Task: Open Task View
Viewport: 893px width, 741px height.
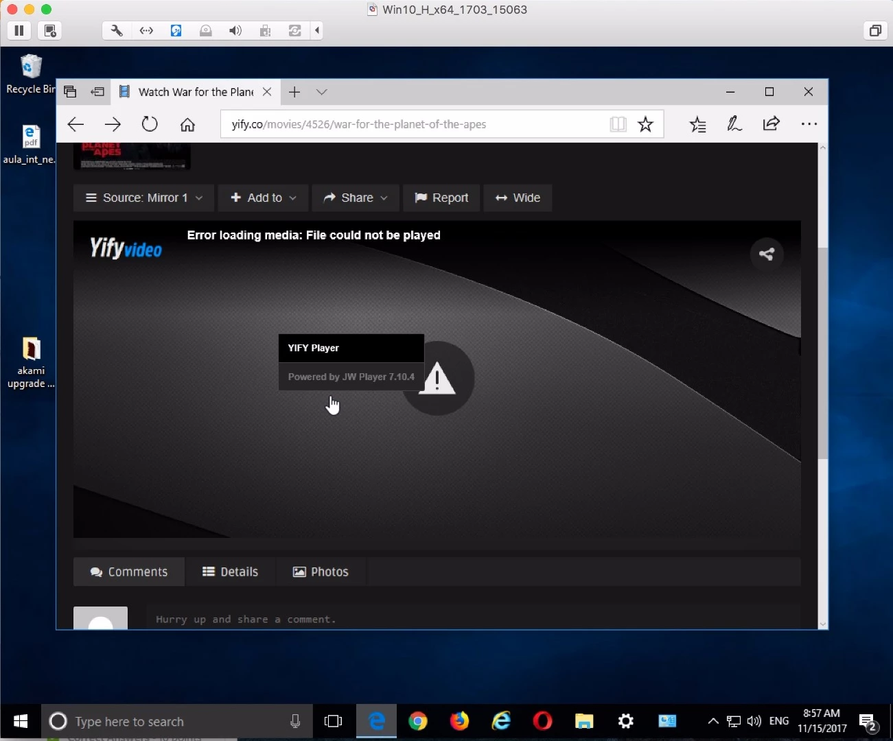Action: click(333, 721)
